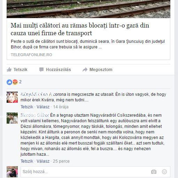This screenshot has width=178, height=178.
Task: Click the speech bubble icon beside Hozzászólás
Action: click(41, 70)
